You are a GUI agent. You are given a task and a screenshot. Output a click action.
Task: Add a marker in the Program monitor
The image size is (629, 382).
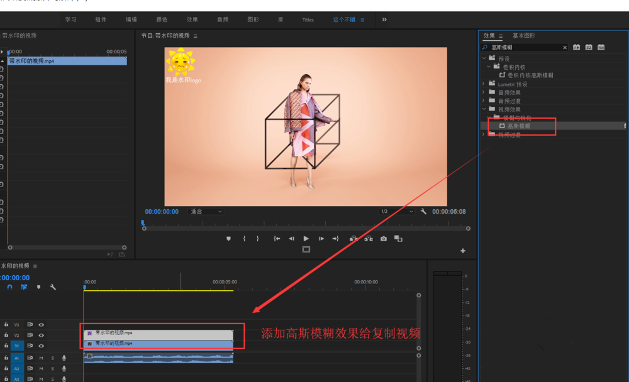coord(229,239)
